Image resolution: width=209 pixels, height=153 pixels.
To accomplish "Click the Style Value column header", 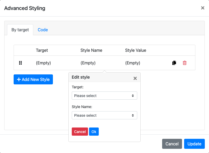I will pos(135,50).
